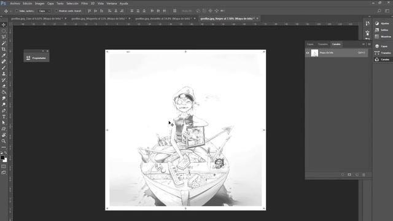Open the Ventana menu
393x221 pixels.
coord(112,4)
